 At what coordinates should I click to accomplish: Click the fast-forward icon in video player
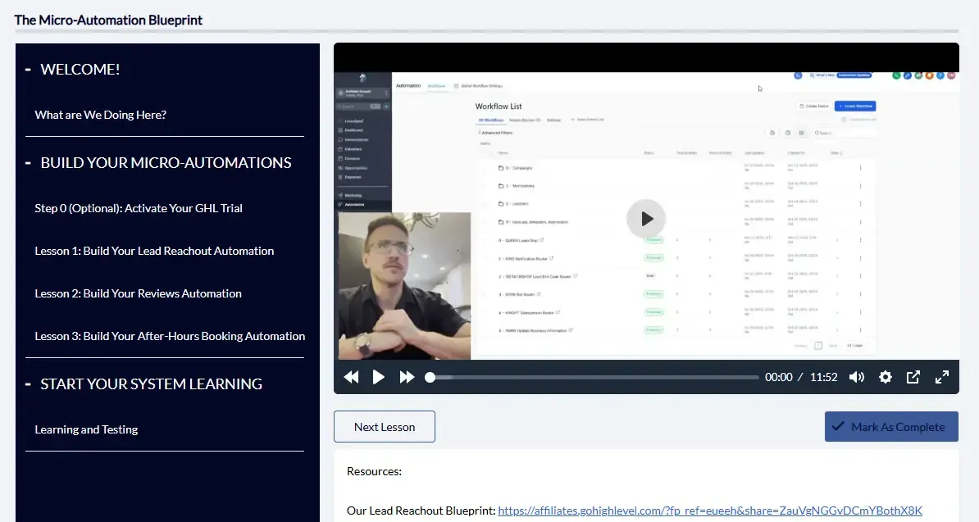pos(407,377)
